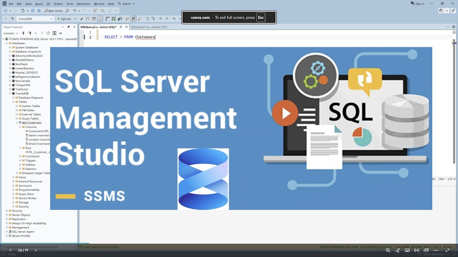Click the Save All icon in toolbar
This screenshot has width=458, height=257.
pyautogui.click(x=38, y=11)
